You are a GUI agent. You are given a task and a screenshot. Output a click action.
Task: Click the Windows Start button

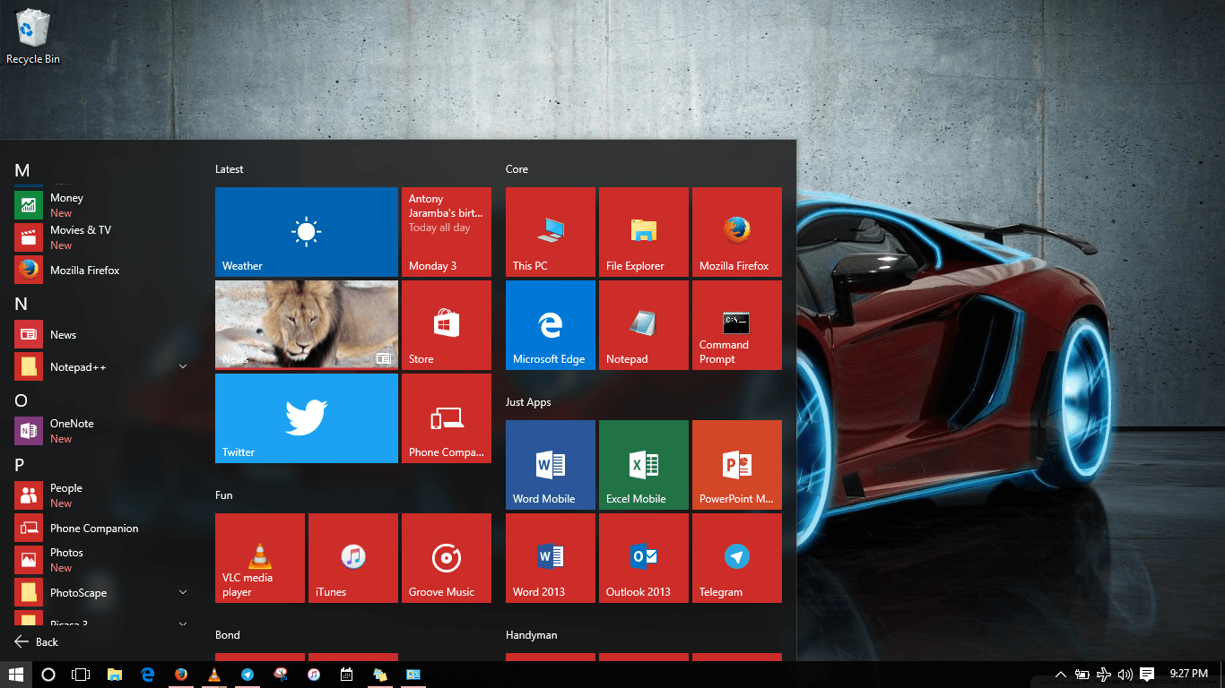(x=16, y=675)
